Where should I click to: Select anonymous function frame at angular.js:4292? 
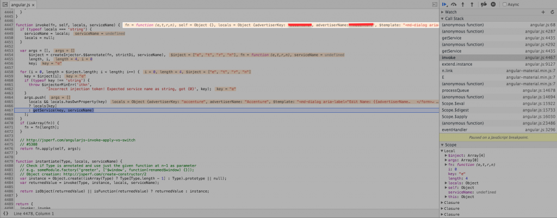pos(498,44)
